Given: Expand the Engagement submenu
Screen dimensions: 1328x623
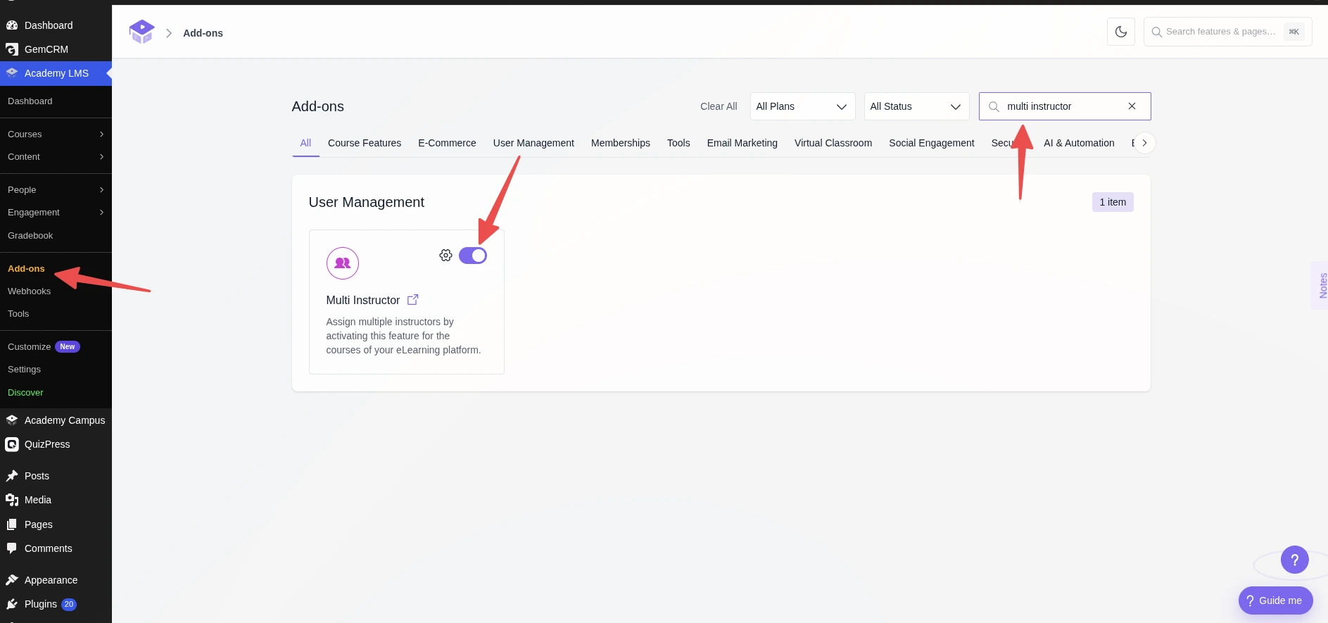Looking at the screenshot, I should [x=56, y=213].
